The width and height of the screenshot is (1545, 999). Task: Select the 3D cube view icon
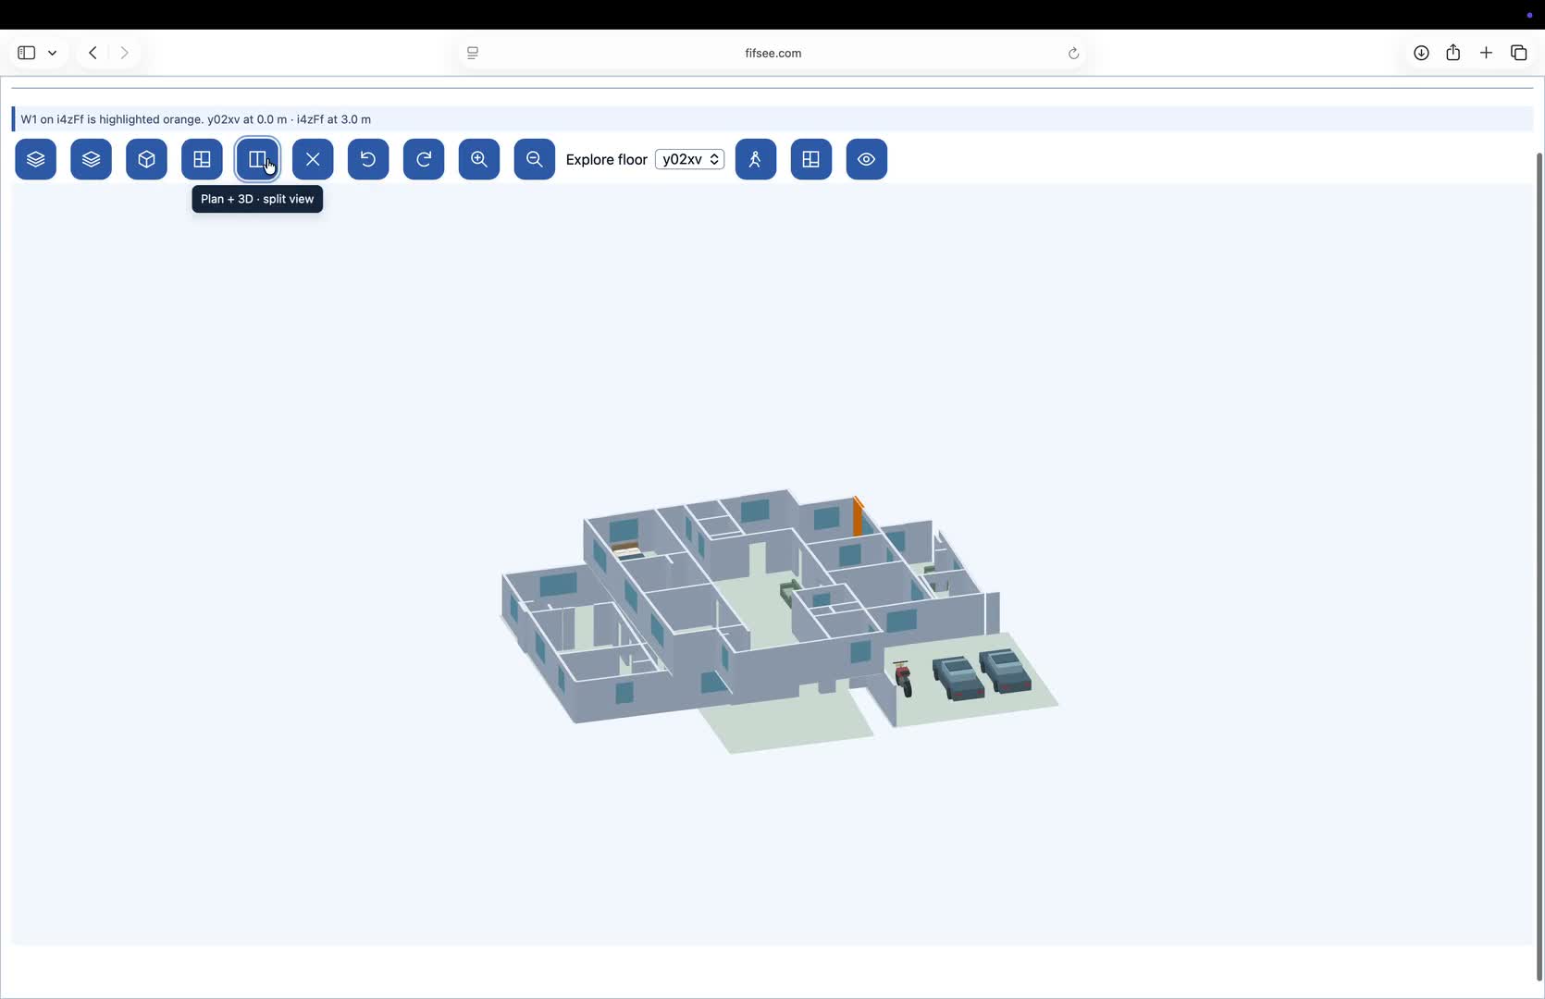(x=146, y=159)
